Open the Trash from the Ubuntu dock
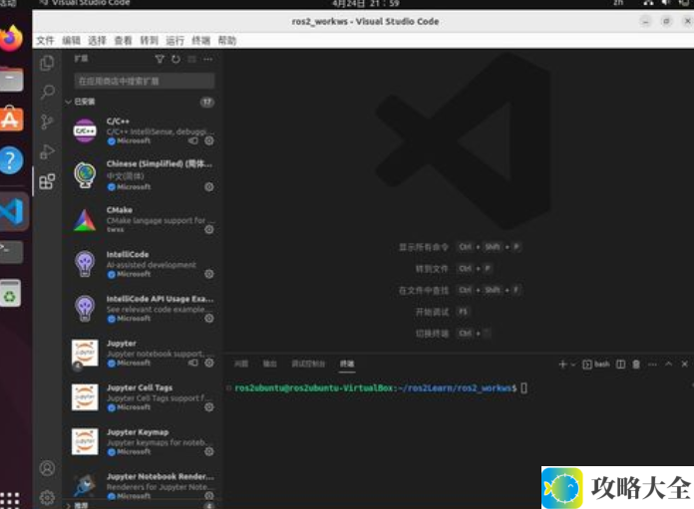 [x=11, y=293]
